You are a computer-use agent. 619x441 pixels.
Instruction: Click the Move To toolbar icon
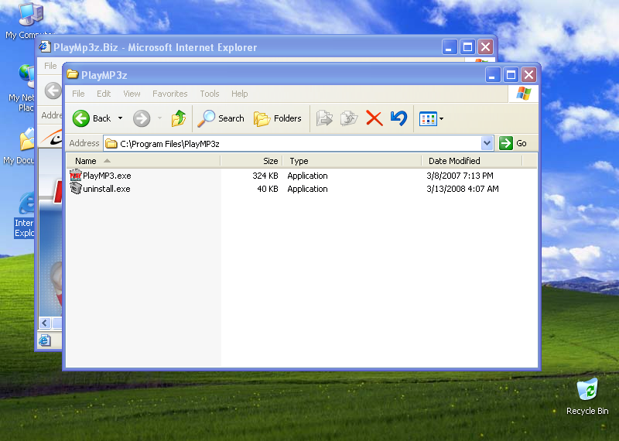click(324, 118)
